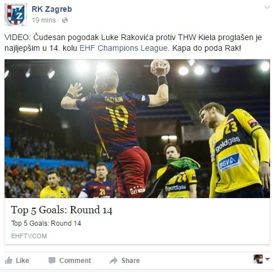
Task: Click the smaller Top 5 Goals description text
Action: point(46,223)
